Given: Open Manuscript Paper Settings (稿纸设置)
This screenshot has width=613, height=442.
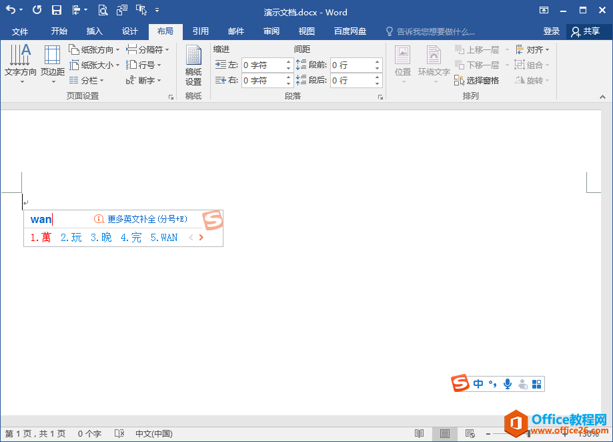Looking at the screenshot, I should [x=193, y=65].
